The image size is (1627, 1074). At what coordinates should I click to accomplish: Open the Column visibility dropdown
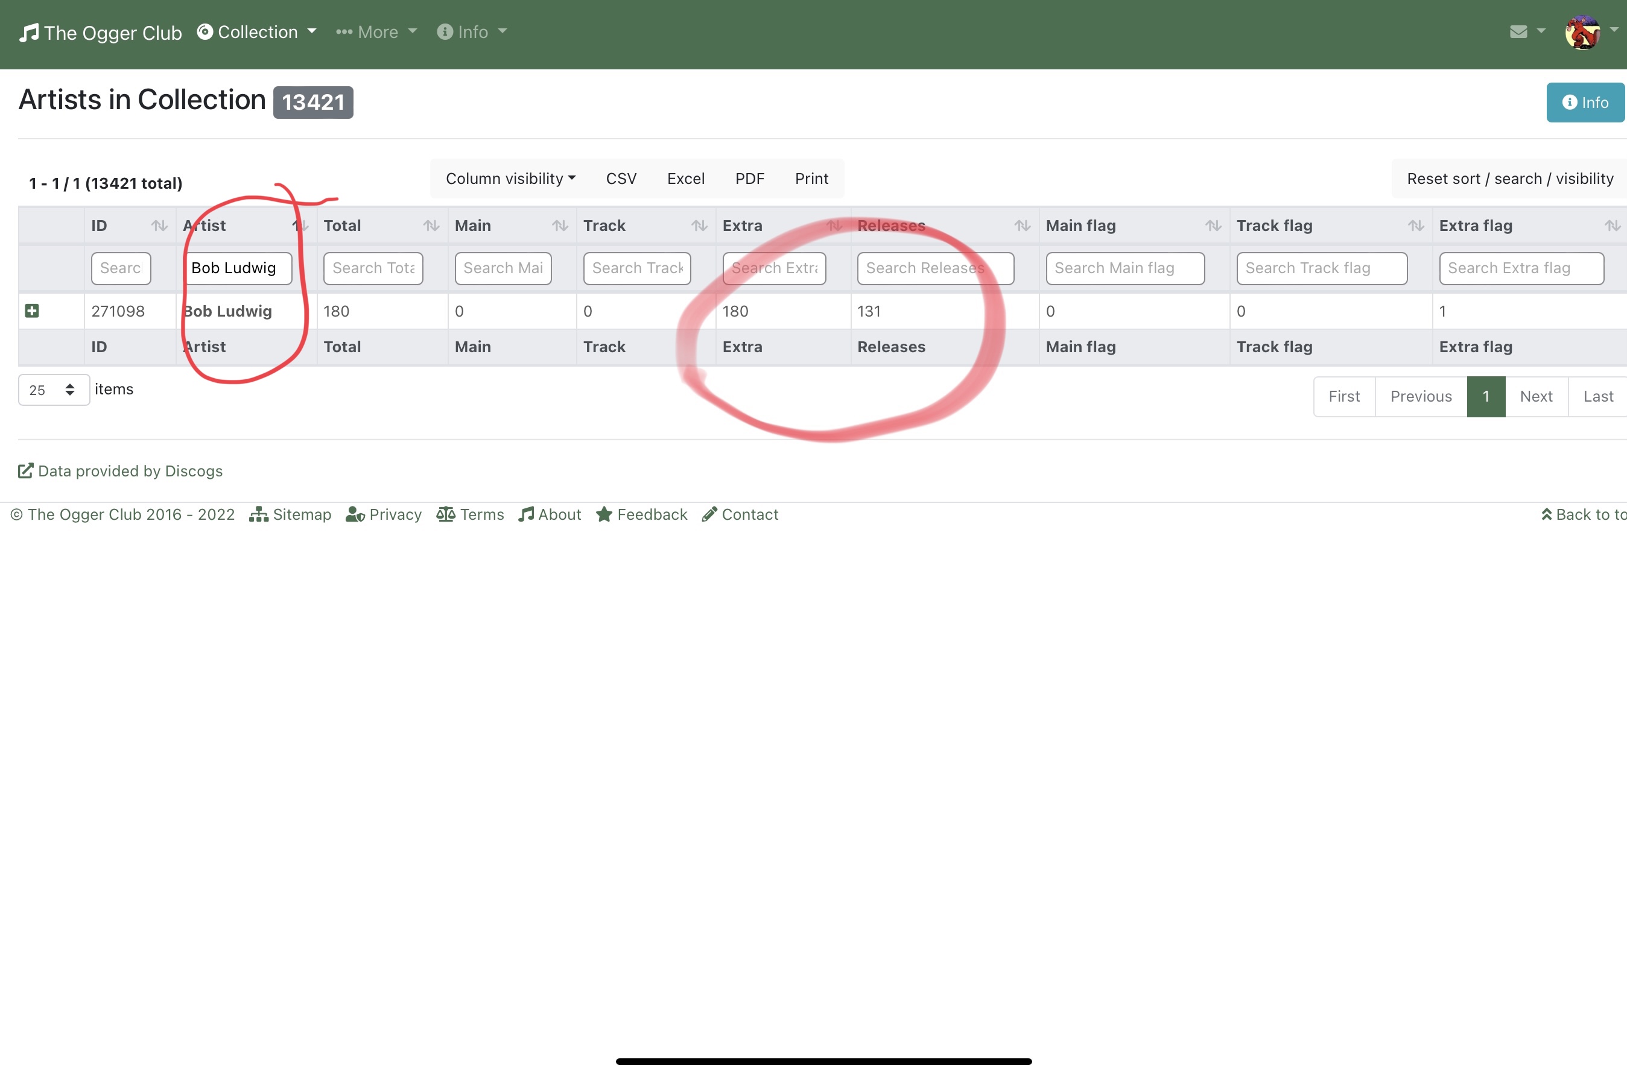pyautogui.click(x=510, y=178)
